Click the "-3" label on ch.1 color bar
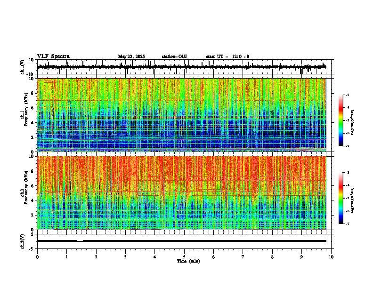 (348, 95)
